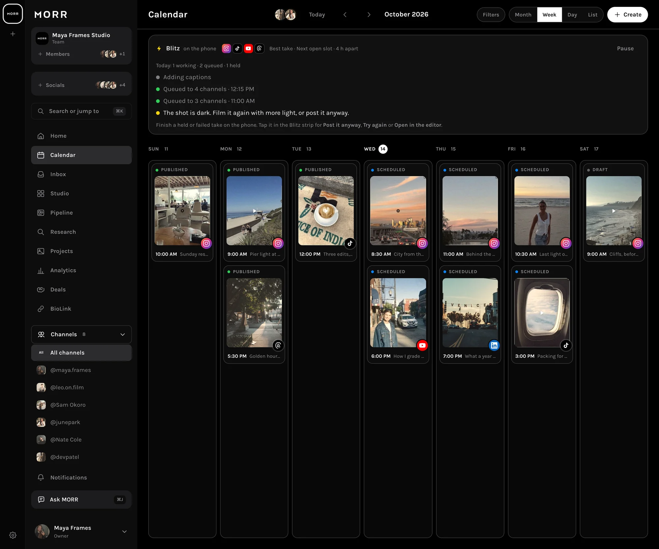This screenshot has height=549, width=659.
Task: Click the Blitz lightning bolt icon
Action: point(159,48)
